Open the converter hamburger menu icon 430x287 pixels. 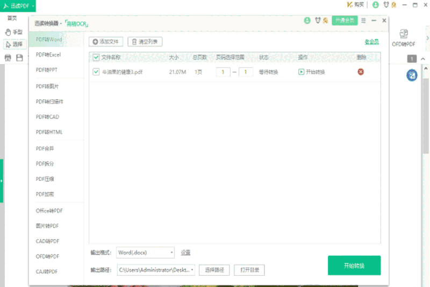tap(363, 20)
